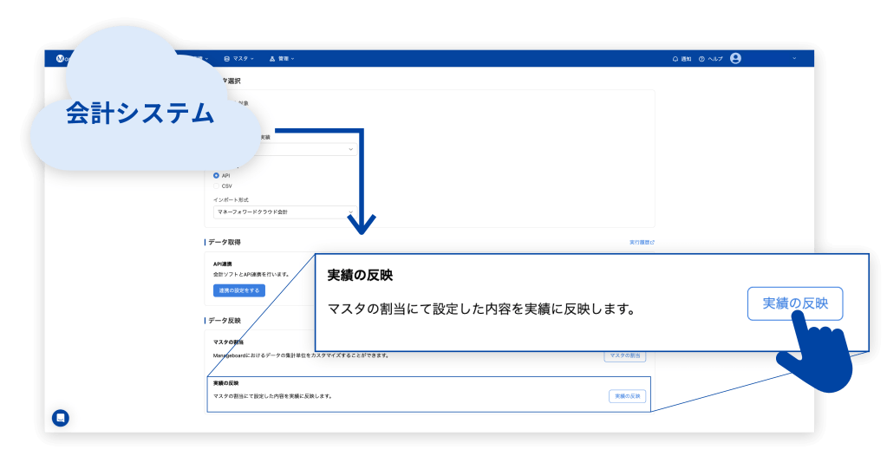Open the マスタ menu in the header
The width and height of the screenshot is (887, 469).
tap(238, 59)
